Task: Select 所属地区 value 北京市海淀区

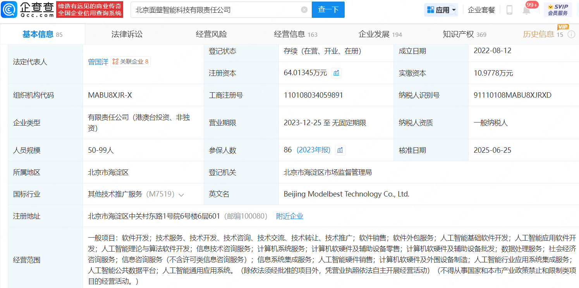Action: (108, 172)
